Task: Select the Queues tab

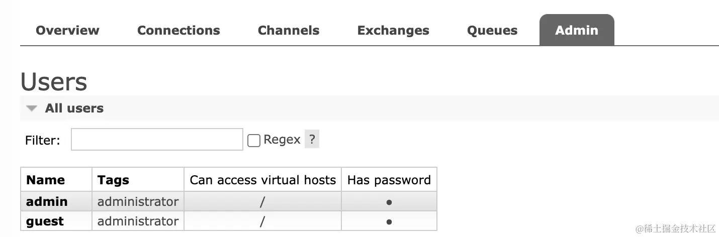Action: pyautogui.click(x=492, y=31)
